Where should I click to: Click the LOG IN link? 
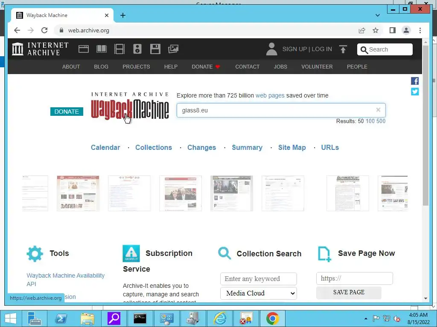322,49
